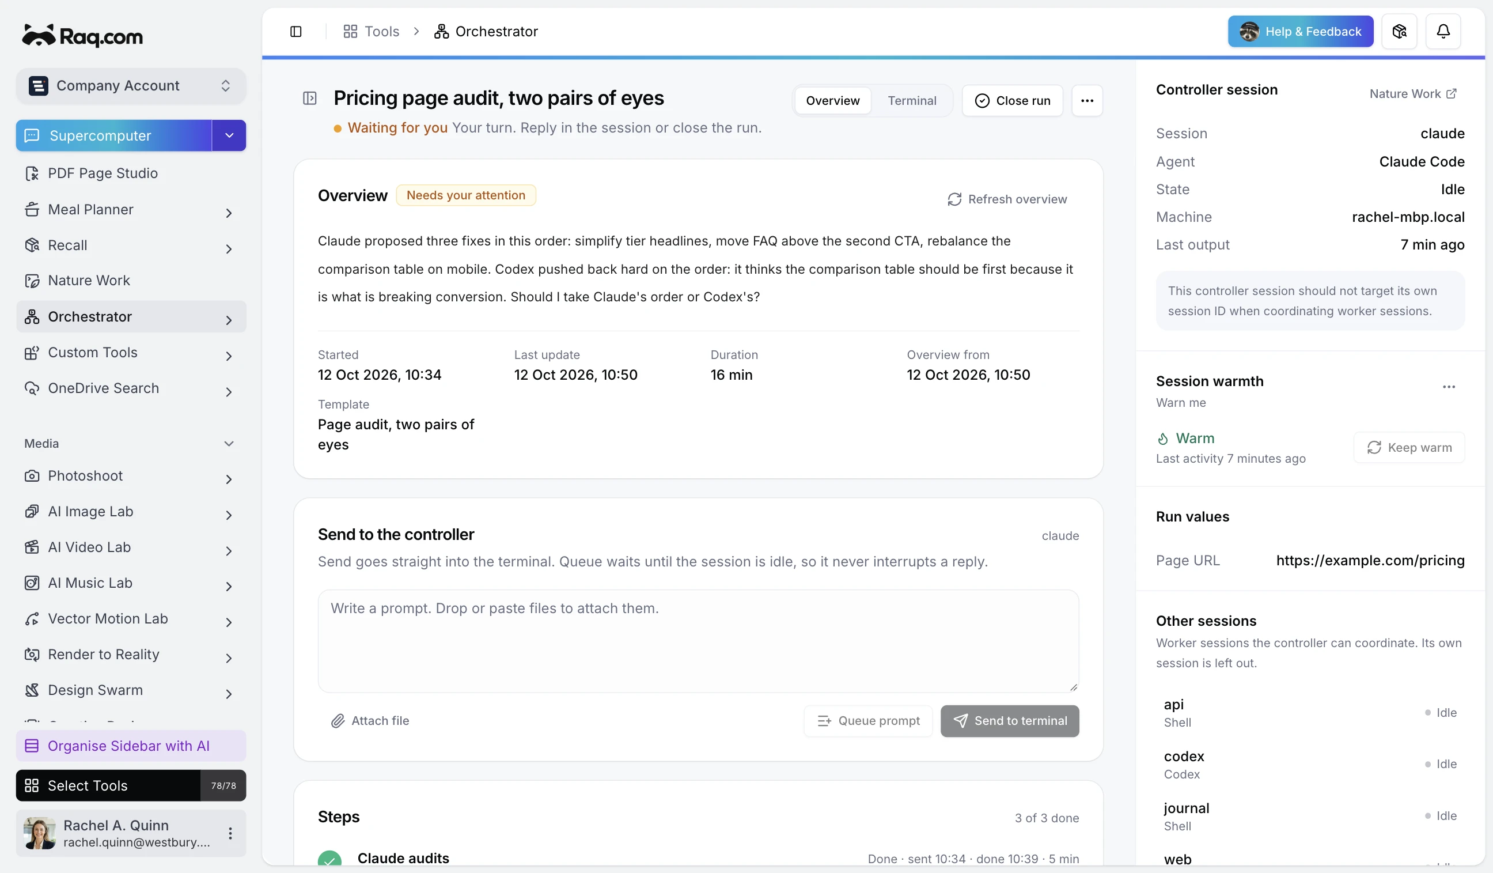Expand the Photoshoot submenu chevron
The image size is (1493, 873).
click(x=229, y=479)
